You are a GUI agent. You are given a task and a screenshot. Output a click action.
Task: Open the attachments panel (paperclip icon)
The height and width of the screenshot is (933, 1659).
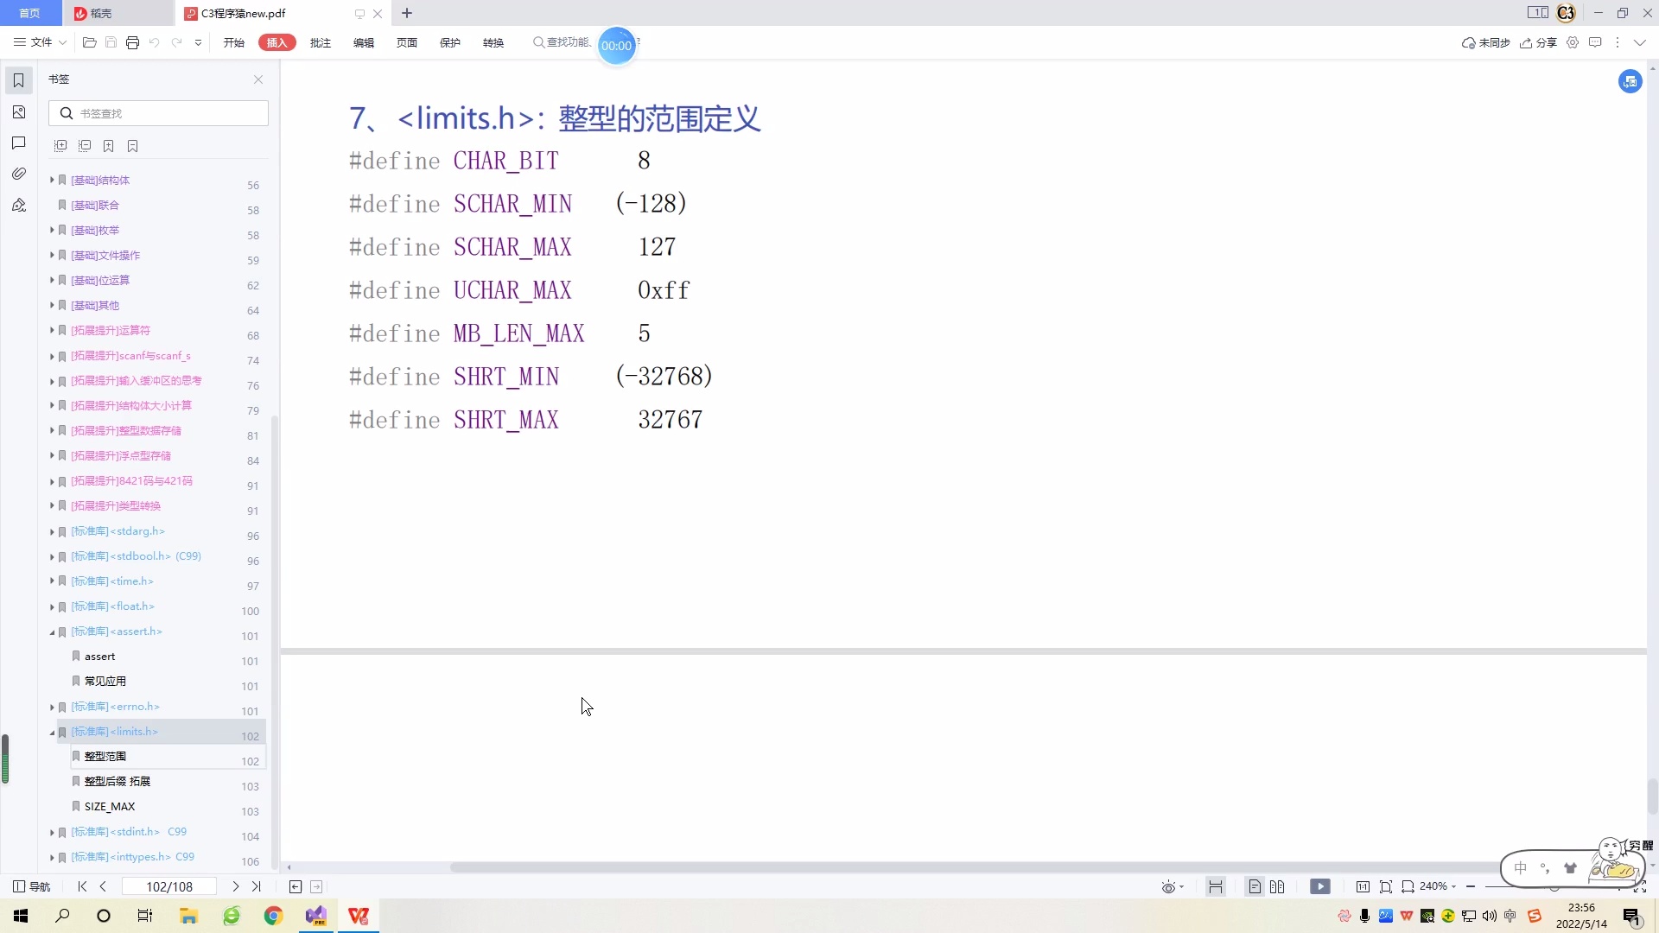19,174
